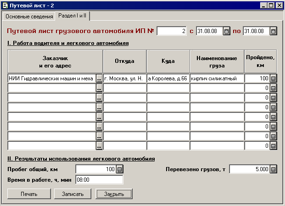Open calendar picker for start date 31.08.08
285x206 pixels.
pos(226,31)
